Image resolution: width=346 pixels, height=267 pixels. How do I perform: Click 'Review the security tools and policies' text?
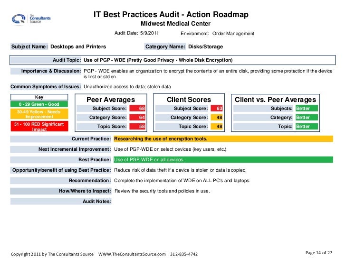[x=162, y=191]
